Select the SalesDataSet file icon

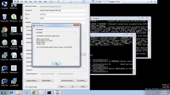pyautogui.click(x=14, y=56)
